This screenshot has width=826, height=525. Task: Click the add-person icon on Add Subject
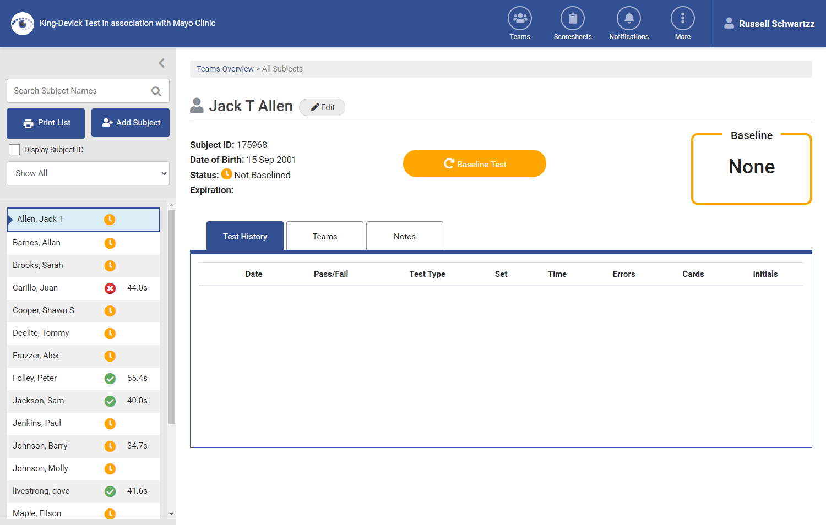tap(106, 123)
